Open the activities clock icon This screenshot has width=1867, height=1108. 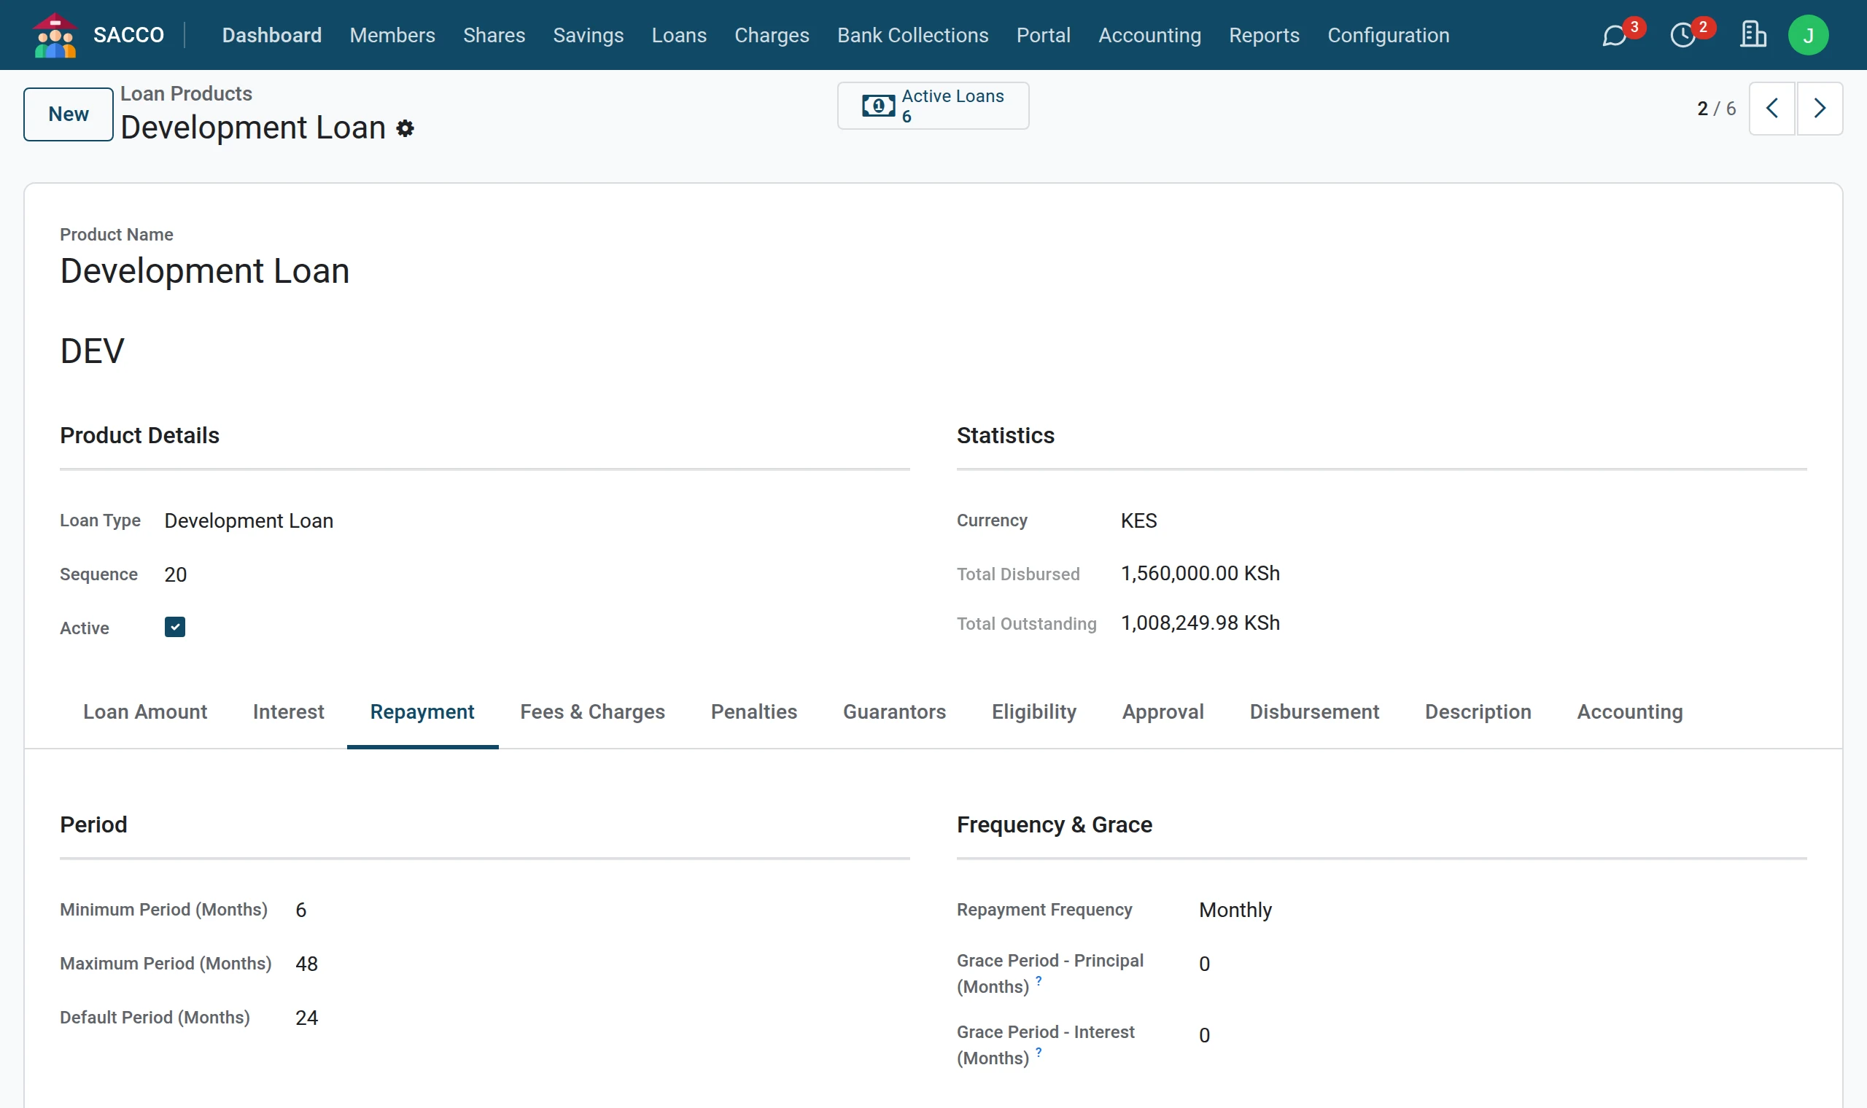click(x=1682, y=35)
